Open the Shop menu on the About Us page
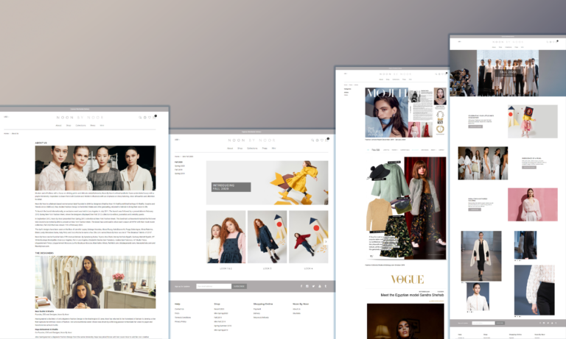This screenshot has width=566, height=339. [x=69, y=125]
